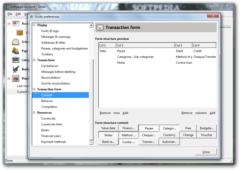This screenshot has width=240, height=170.
Task: Select Financial years preferences page
Action: click(51, 136)
